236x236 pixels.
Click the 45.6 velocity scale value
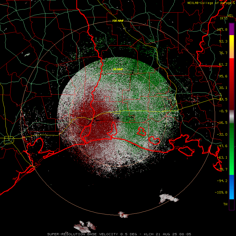(223, 76)
